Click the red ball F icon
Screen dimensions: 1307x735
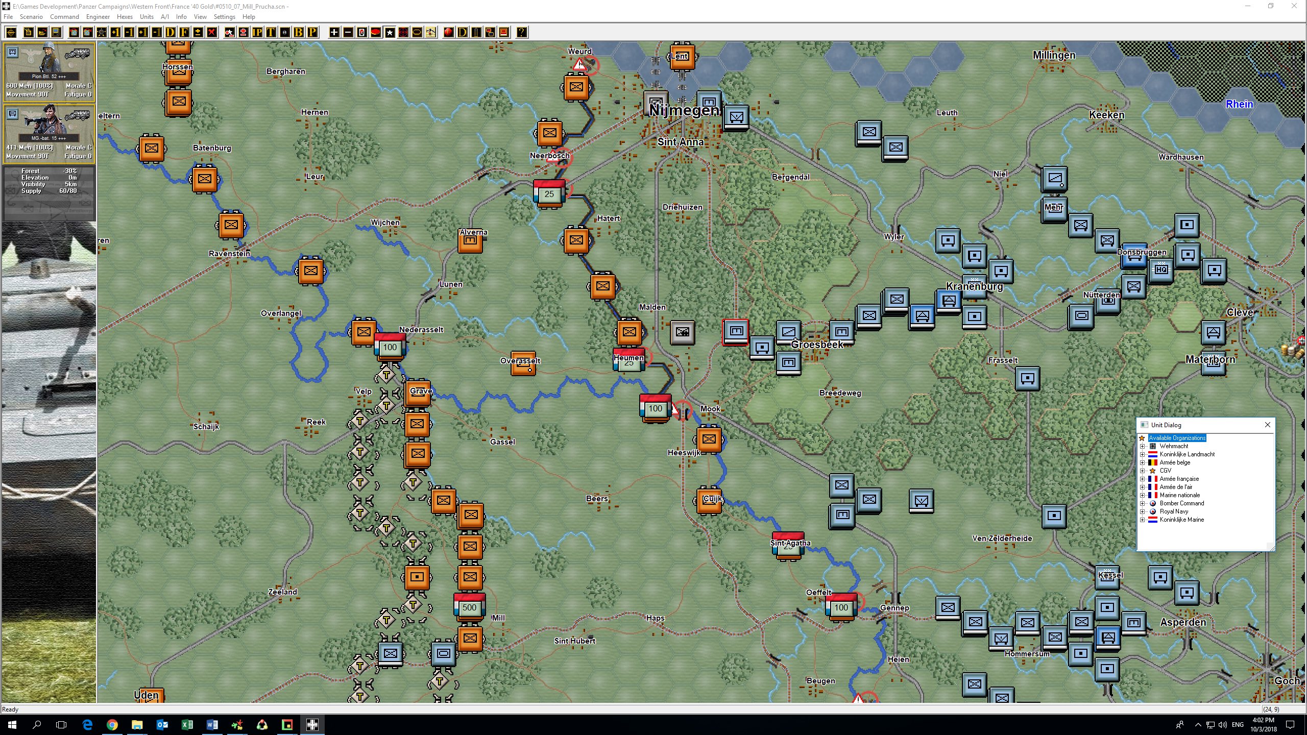[448, 33]
